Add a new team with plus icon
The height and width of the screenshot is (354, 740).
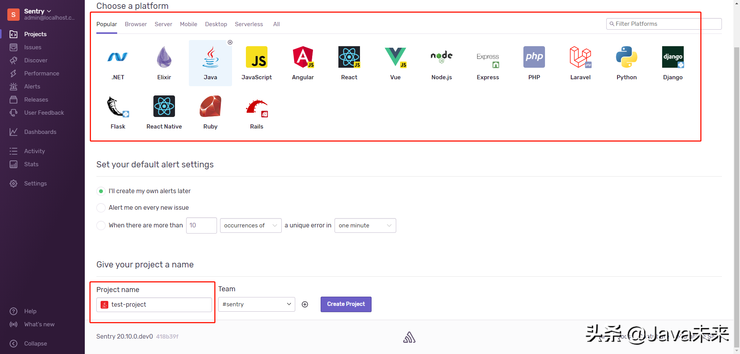point(305,304)
